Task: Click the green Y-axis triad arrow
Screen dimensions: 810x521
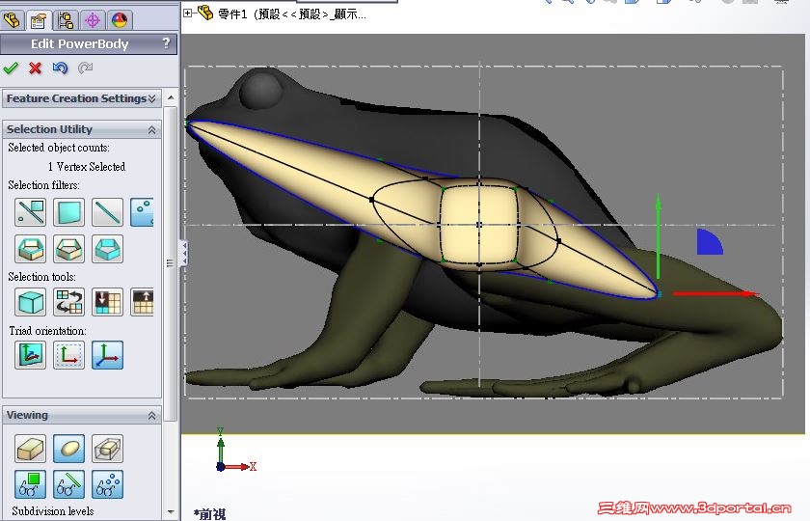Action: tap(658, 235)
